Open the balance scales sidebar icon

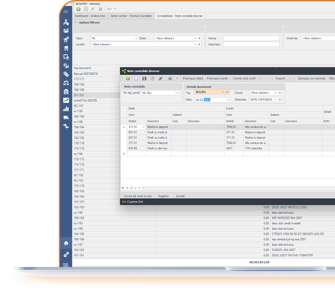click(66, 83)
